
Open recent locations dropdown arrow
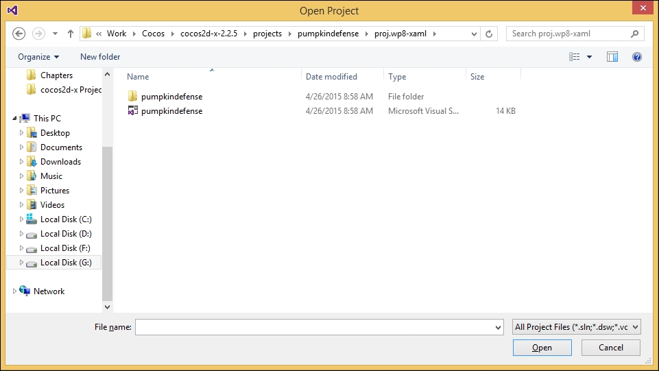[55, 34]
